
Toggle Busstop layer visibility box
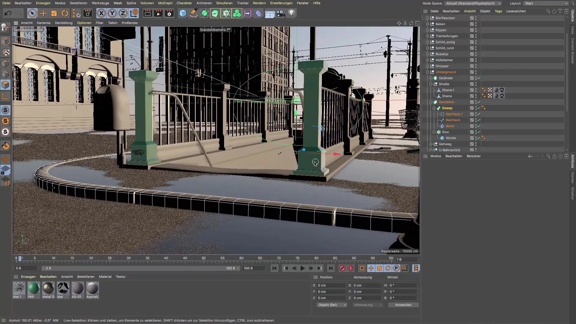point(472,54)
